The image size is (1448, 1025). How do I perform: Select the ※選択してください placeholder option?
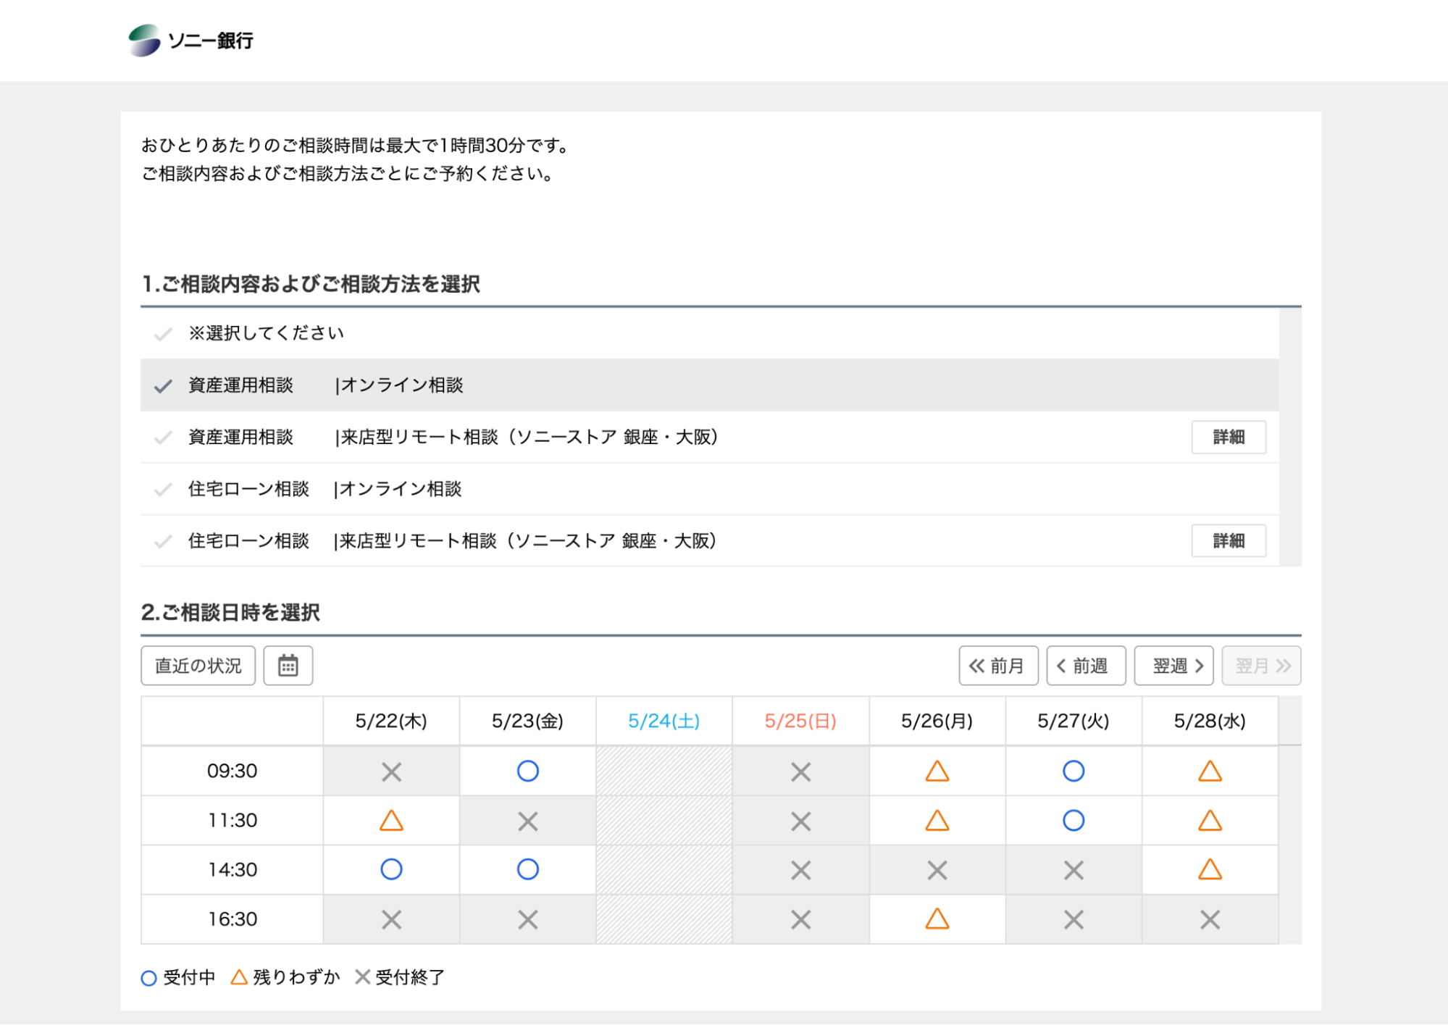point(710,333)
